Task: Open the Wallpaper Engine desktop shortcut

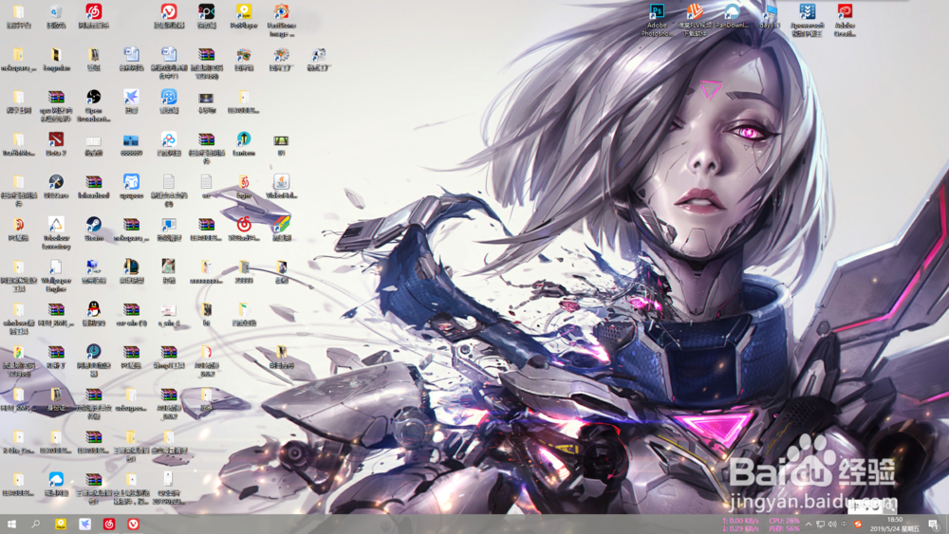Action: [x=56, y=275]
